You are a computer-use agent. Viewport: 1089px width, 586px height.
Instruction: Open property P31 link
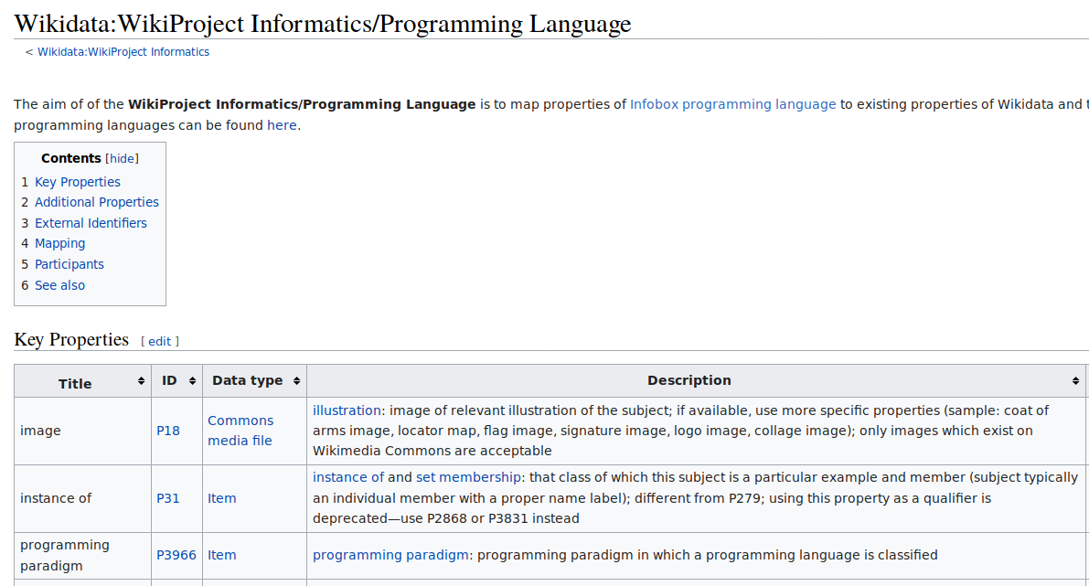168,498
